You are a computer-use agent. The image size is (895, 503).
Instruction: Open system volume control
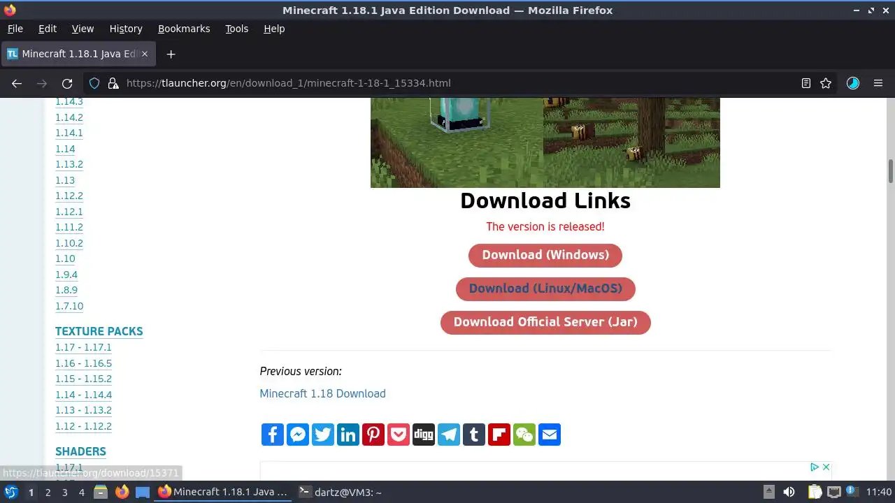coord(789,492)
